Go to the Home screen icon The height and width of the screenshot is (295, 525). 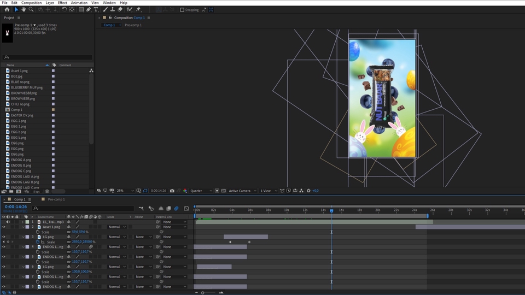tap(7, 9)
